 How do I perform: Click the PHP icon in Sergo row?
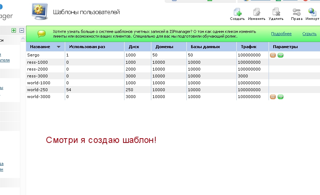tap(281, 55)
